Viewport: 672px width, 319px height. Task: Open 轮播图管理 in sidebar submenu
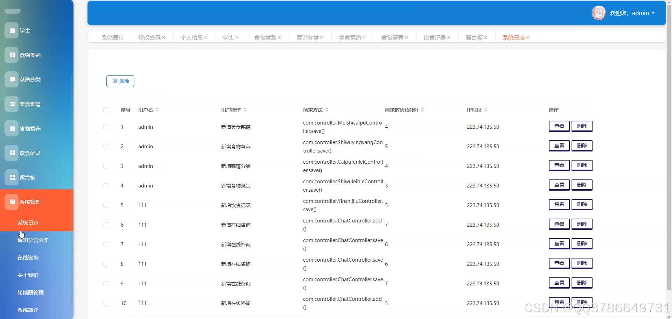(30, 293)
